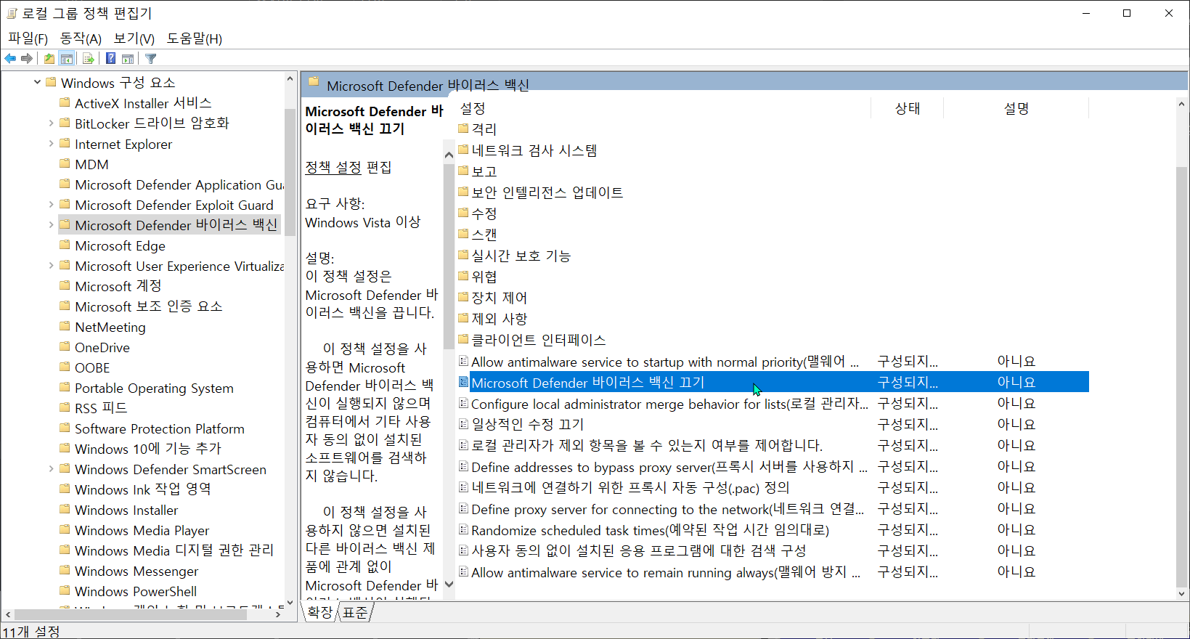Open the 동작(A) menu
Screen dimensions: 1190x639
[81, 38]
